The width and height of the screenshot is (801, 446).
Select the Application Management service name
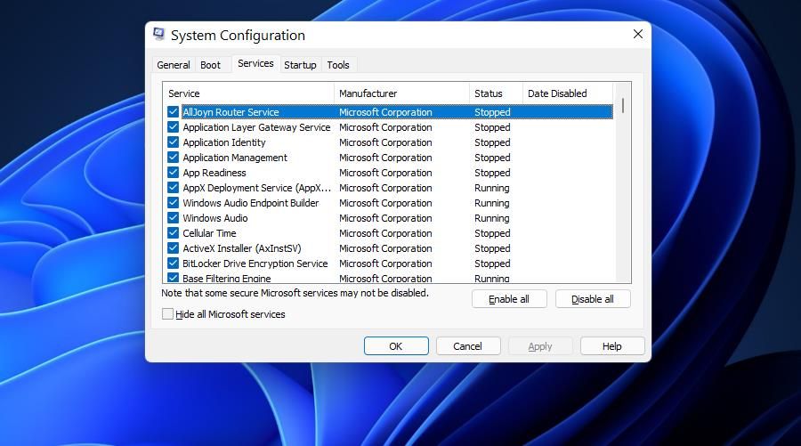click(235, 158)
